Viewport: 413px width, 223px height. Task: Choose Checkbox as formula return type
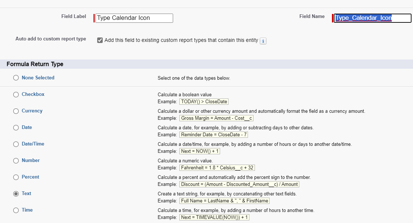pyautogui.click(x=16, y=94)
